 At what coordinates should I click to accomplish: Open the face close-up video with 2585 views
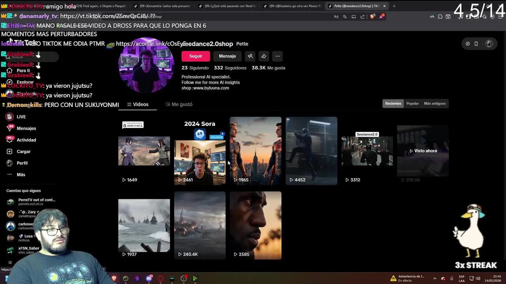[255, 225]
